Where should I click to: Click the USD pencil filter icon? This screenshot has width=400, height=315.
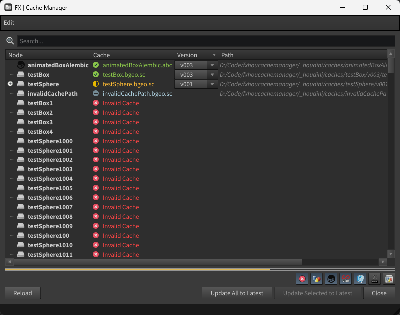pos(374,279)
